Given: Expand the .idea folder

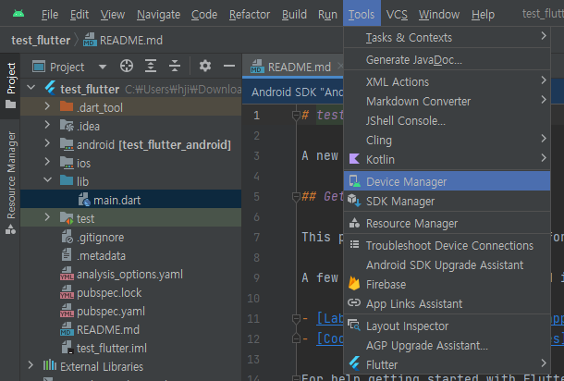Looking at the screenshot, I should tap(47, 125).
